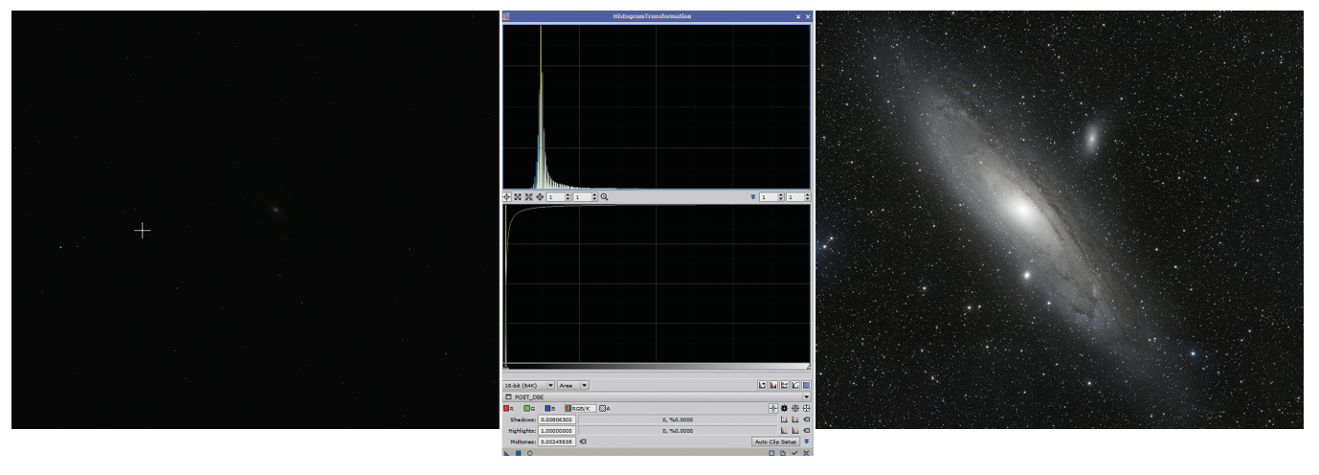Image resolution: width=1319 pixels, height=475 pixels.
Task: Select the R red channel button
Action: [509, 409]
